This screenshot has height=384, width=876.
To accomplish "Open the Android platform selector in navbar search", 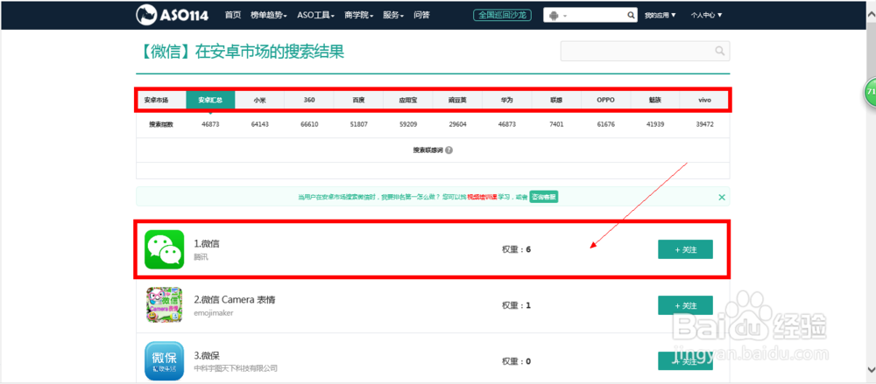I will [557, 15].
